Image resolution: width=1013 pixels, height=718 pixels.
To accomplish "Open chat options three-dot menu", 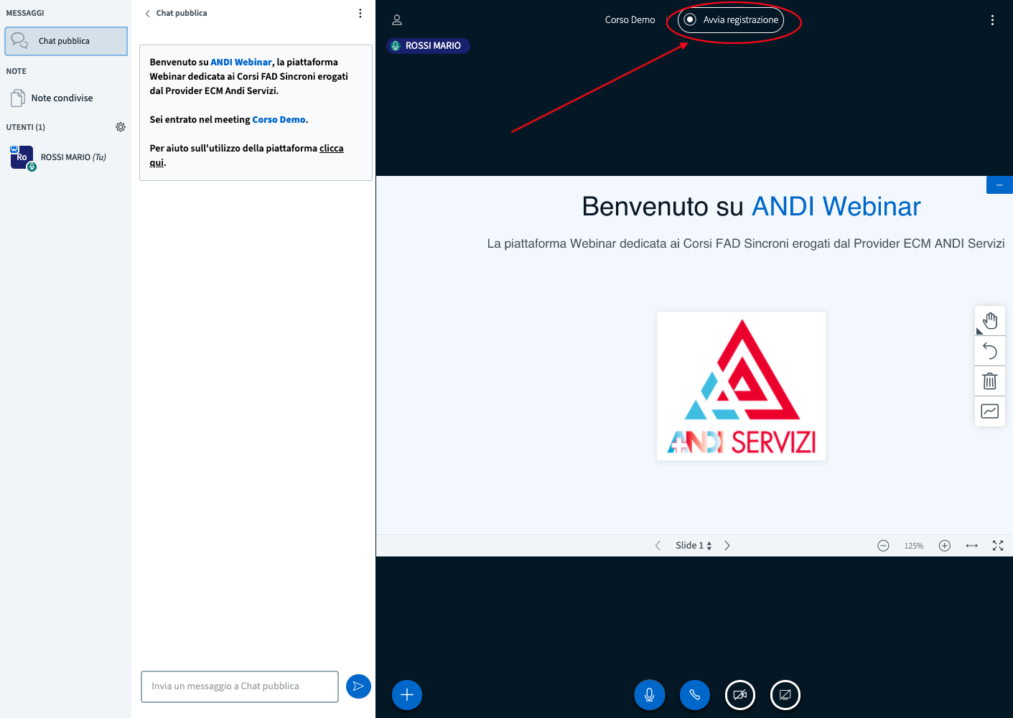I will (x=360, y=14).
